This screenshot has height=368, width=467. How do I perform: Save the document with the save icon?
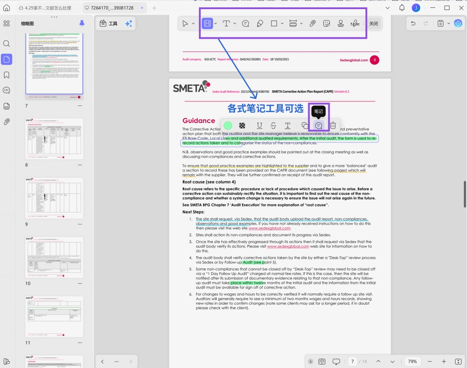(441, 23)
